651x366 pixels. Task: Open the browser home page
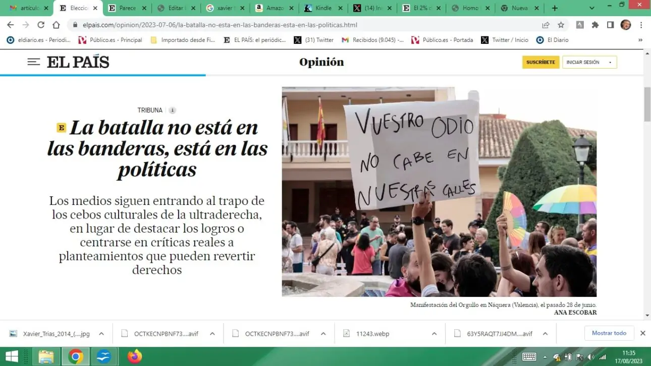coord(56,25)
